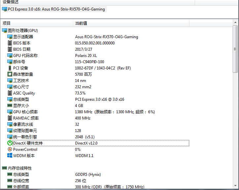Click the GPU 代码名称 icon
Viewport: 239px width, 190px height.
pos(10,56)
